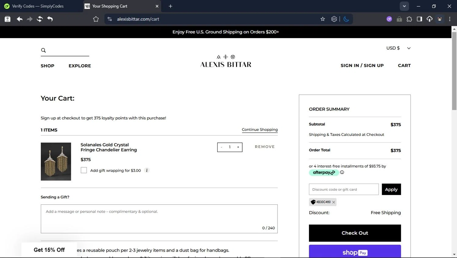Click the scrollbar down arrow
This screenshot has width=457, height=258.
[x=454, y=255]
